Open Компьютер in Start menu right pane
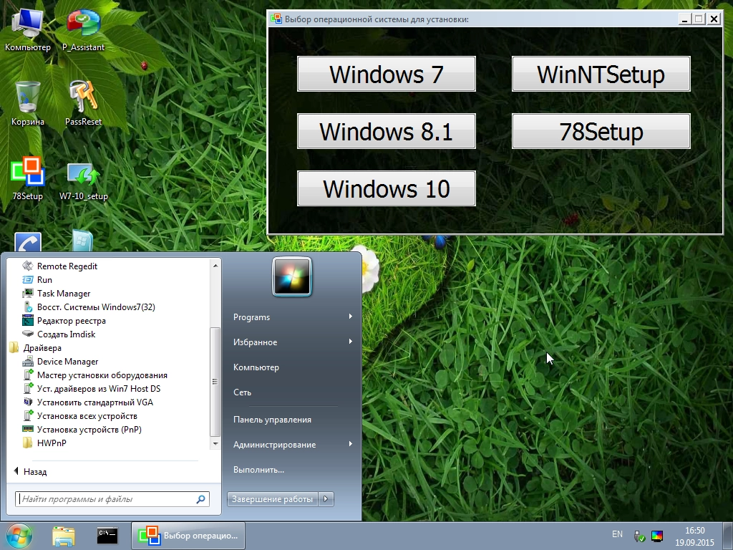The height and width of the screenshot is (550, 733). pos(256,367)
